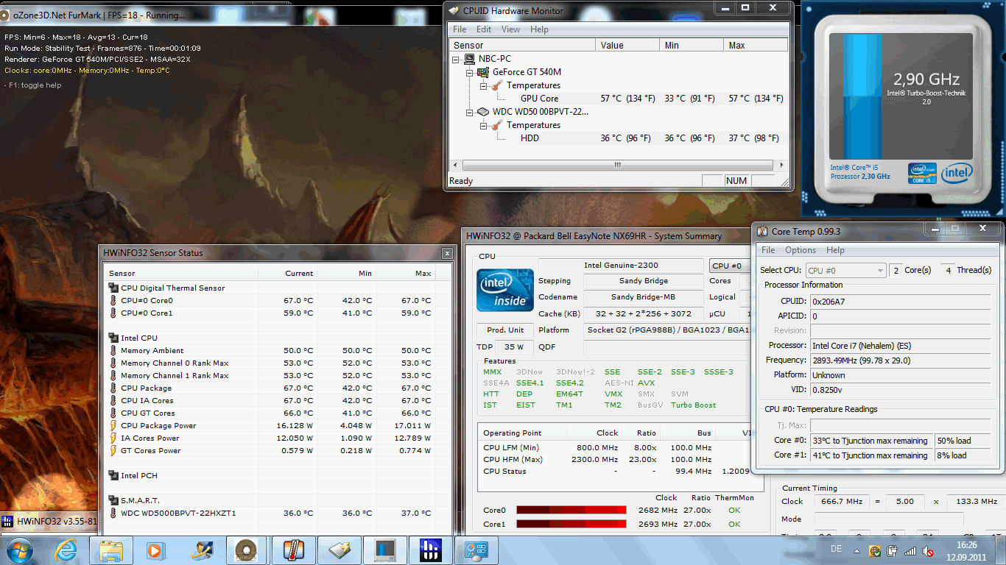Click the system clock showing 16:26
Image resolution: width=1006 pixels, height=565 pixels.
966,545
